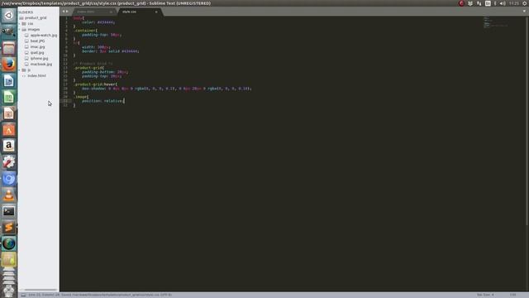Open beat.JPG in the sidebar
Image resolution: width=529 pixels, height=298 pixels.
pyautogui.click(x=37, y=41)
